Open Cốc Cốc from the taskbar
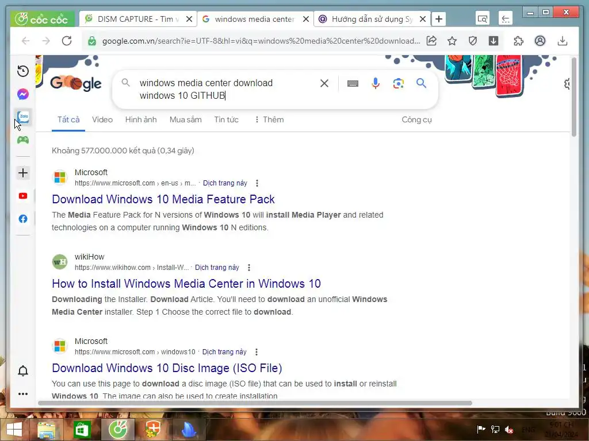Screen dimensions: 589x441 pyautogui.click(x=117, y=430)
